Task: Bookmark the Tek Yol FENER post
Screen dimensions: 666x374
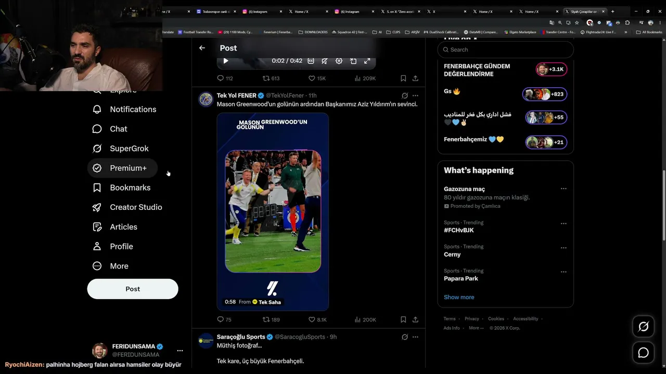Action: 403,320
